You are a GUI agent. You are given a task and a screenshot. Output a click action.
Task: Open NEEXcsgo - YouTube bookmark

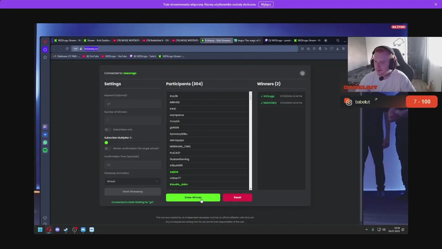(x=114, y=56)
